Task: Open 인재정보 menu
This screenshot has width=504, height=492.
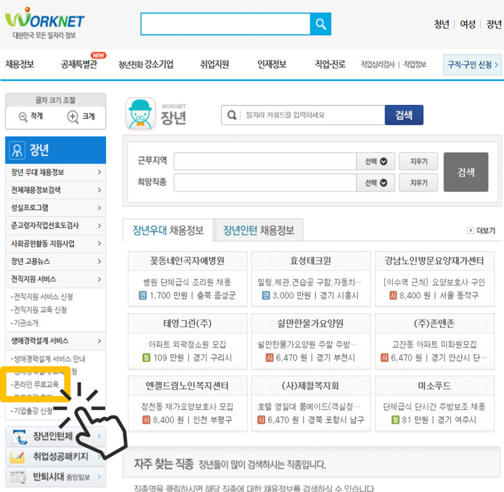Action: [x=272, y=64]
